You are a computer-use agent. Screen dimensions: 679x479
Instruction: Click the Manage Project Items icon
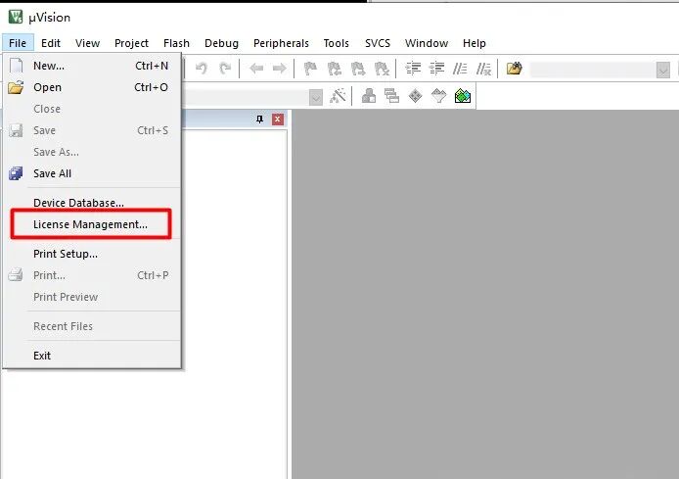pyautogui.click(x=369, y=96)
